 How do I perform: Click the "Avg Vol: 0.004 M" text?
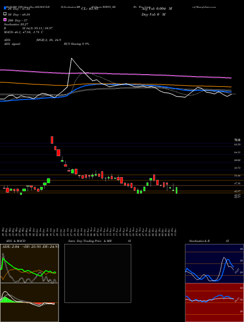157,9
